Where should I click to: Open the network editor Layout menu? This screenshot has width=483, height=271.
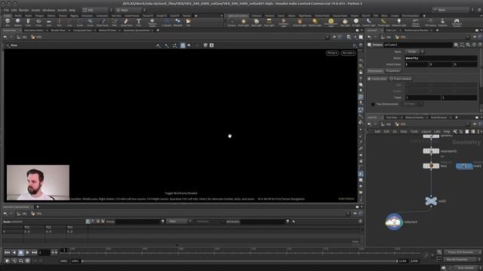click(426, 132)
